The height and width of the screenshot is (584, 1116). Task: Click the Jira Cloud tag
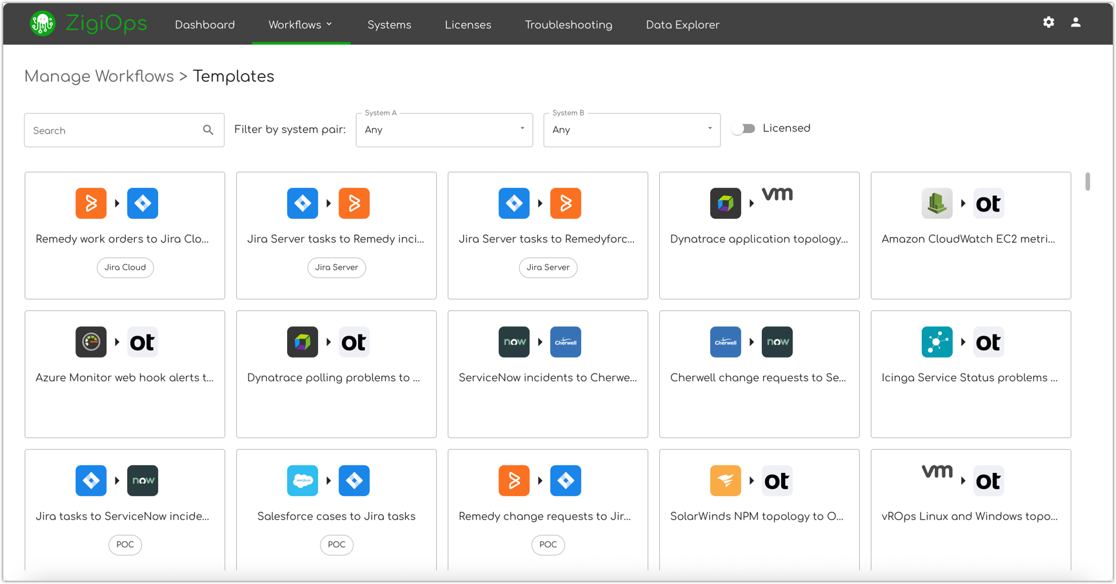coord(125,267)
